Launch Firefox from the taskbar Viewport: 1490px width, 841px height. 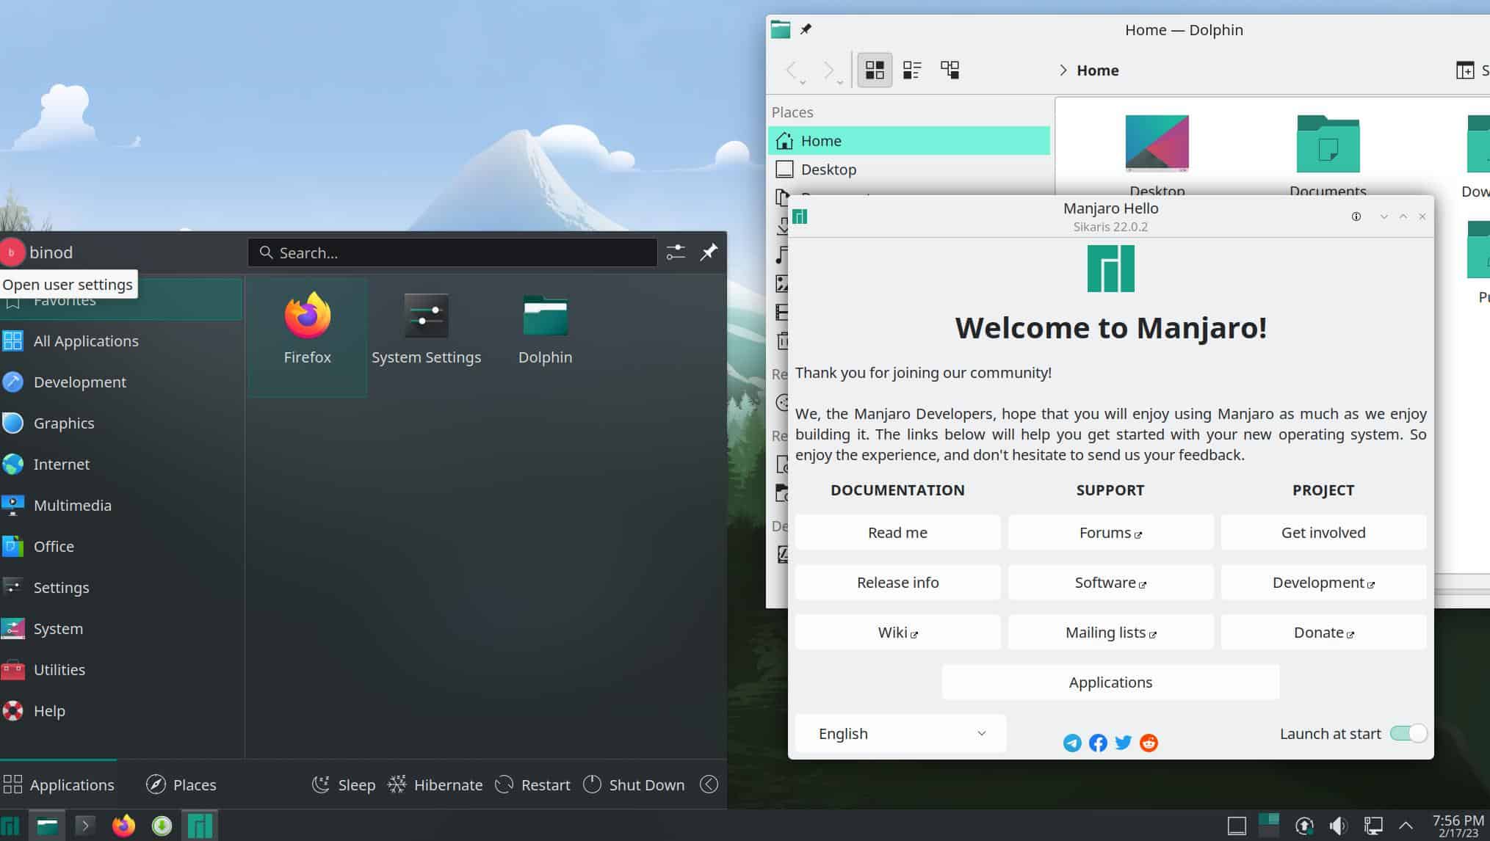(124, 825)
